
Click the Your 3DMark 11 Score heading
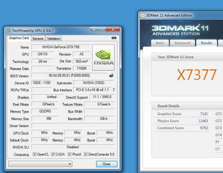176,57
